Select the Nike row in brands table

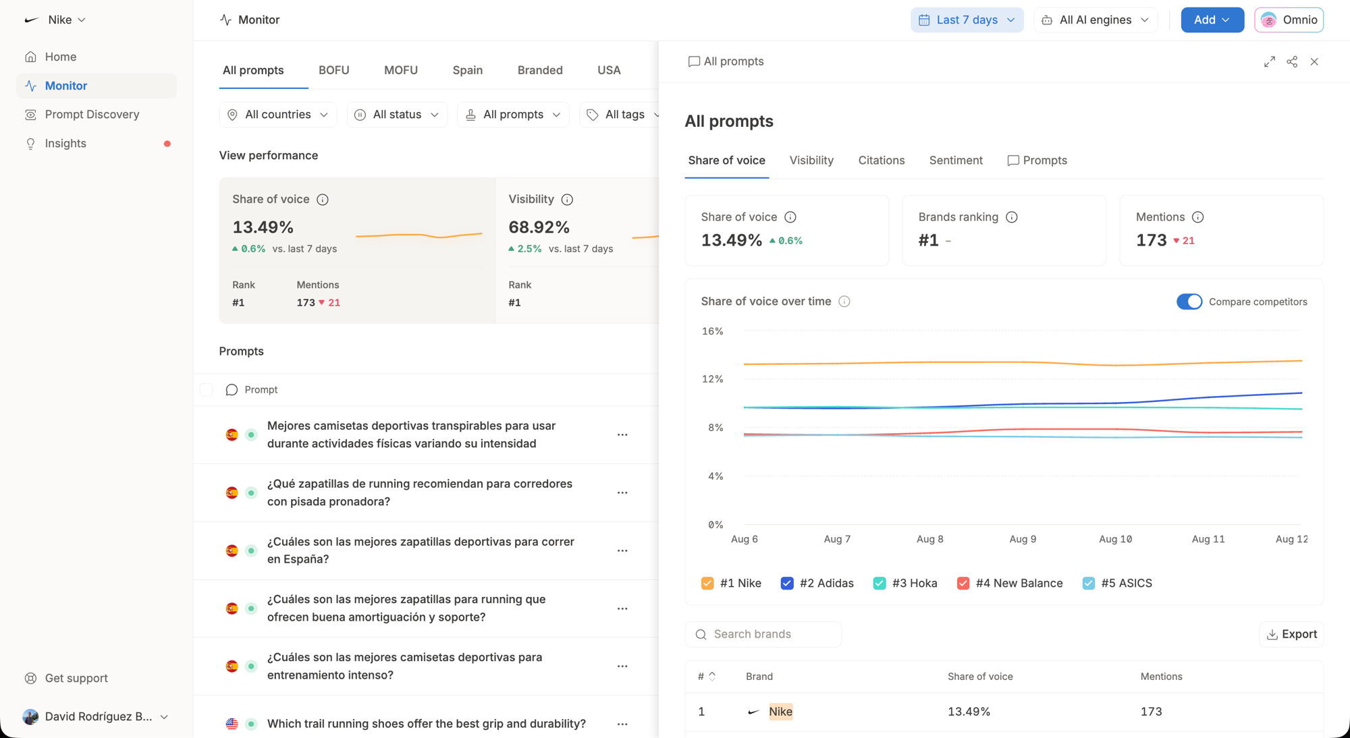click(1004, 712)
